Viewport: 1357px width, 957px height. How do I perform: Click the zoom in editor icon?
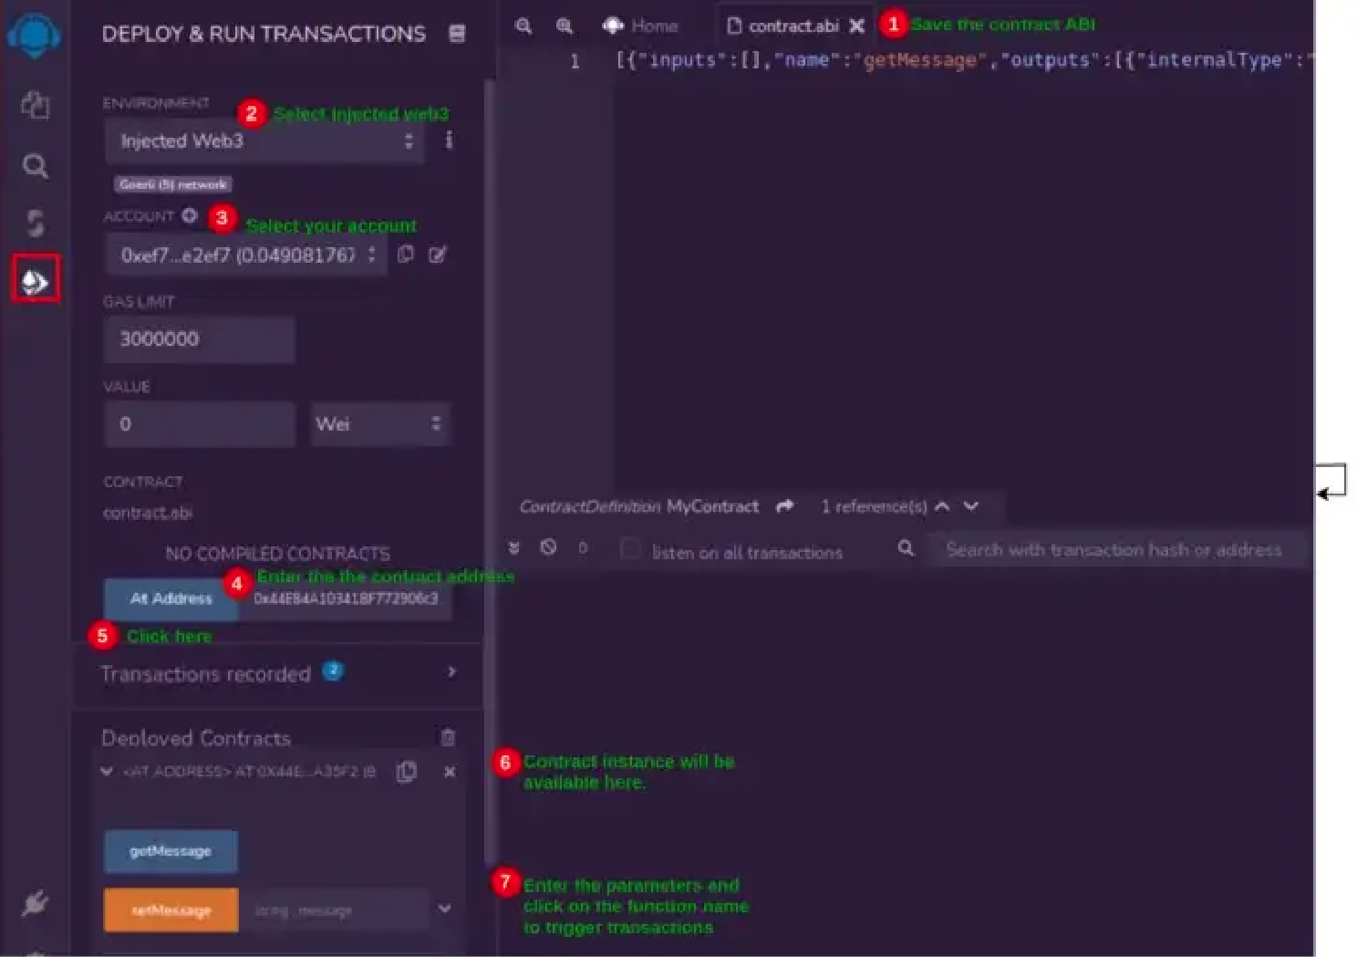[x=565, y=26]
